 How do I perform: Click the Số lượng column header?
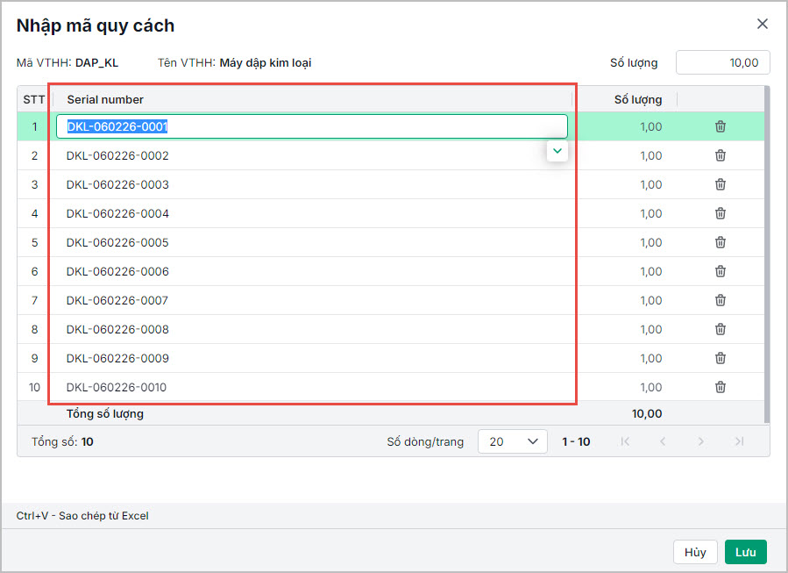pyautogui.click(x=638, y=100)
